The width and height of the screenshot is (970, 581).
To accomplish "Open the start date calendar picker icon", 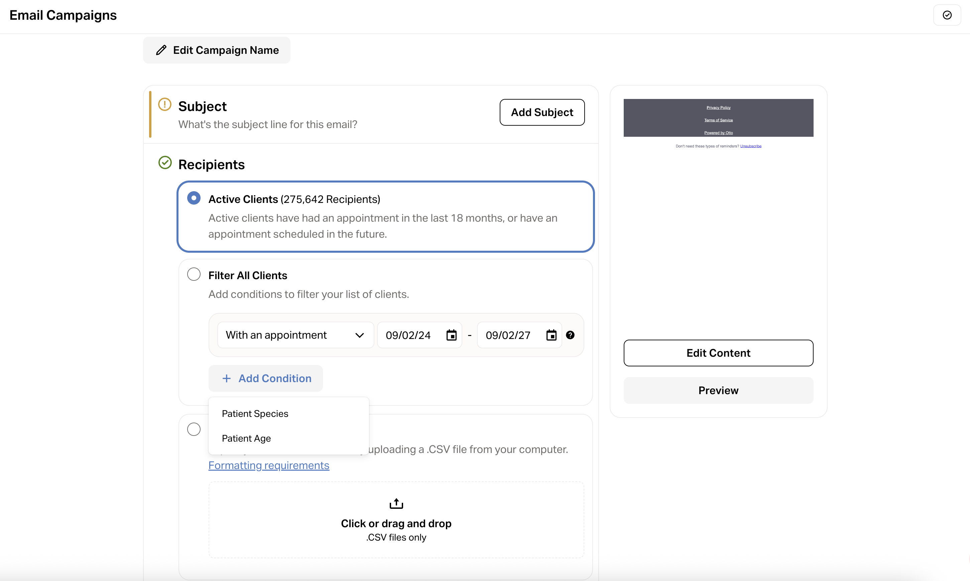I will point(451,335).
